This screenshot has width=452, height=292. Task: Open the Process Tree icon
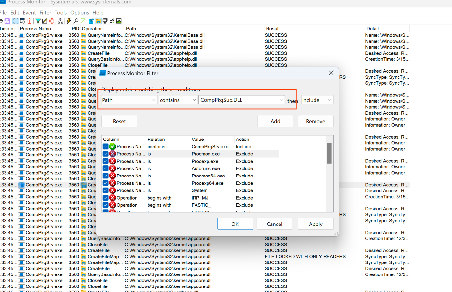(x=60, y=21)
